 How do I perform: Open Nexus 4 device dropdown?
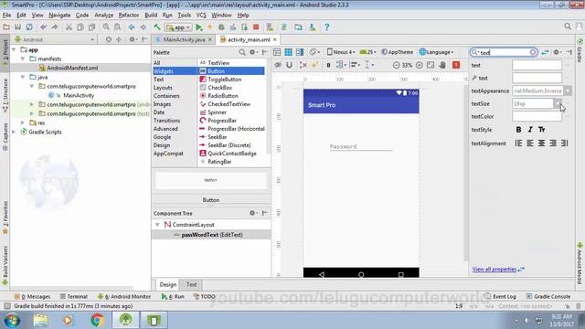[341, 52]
